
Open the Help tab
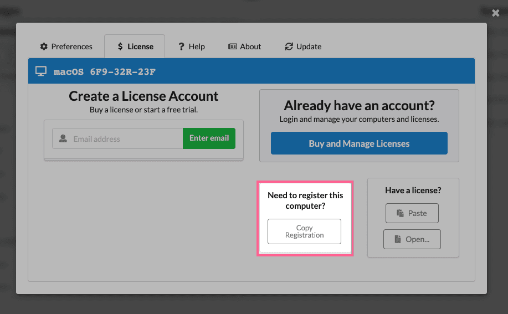pyautogui.click(x=191, y=47)
